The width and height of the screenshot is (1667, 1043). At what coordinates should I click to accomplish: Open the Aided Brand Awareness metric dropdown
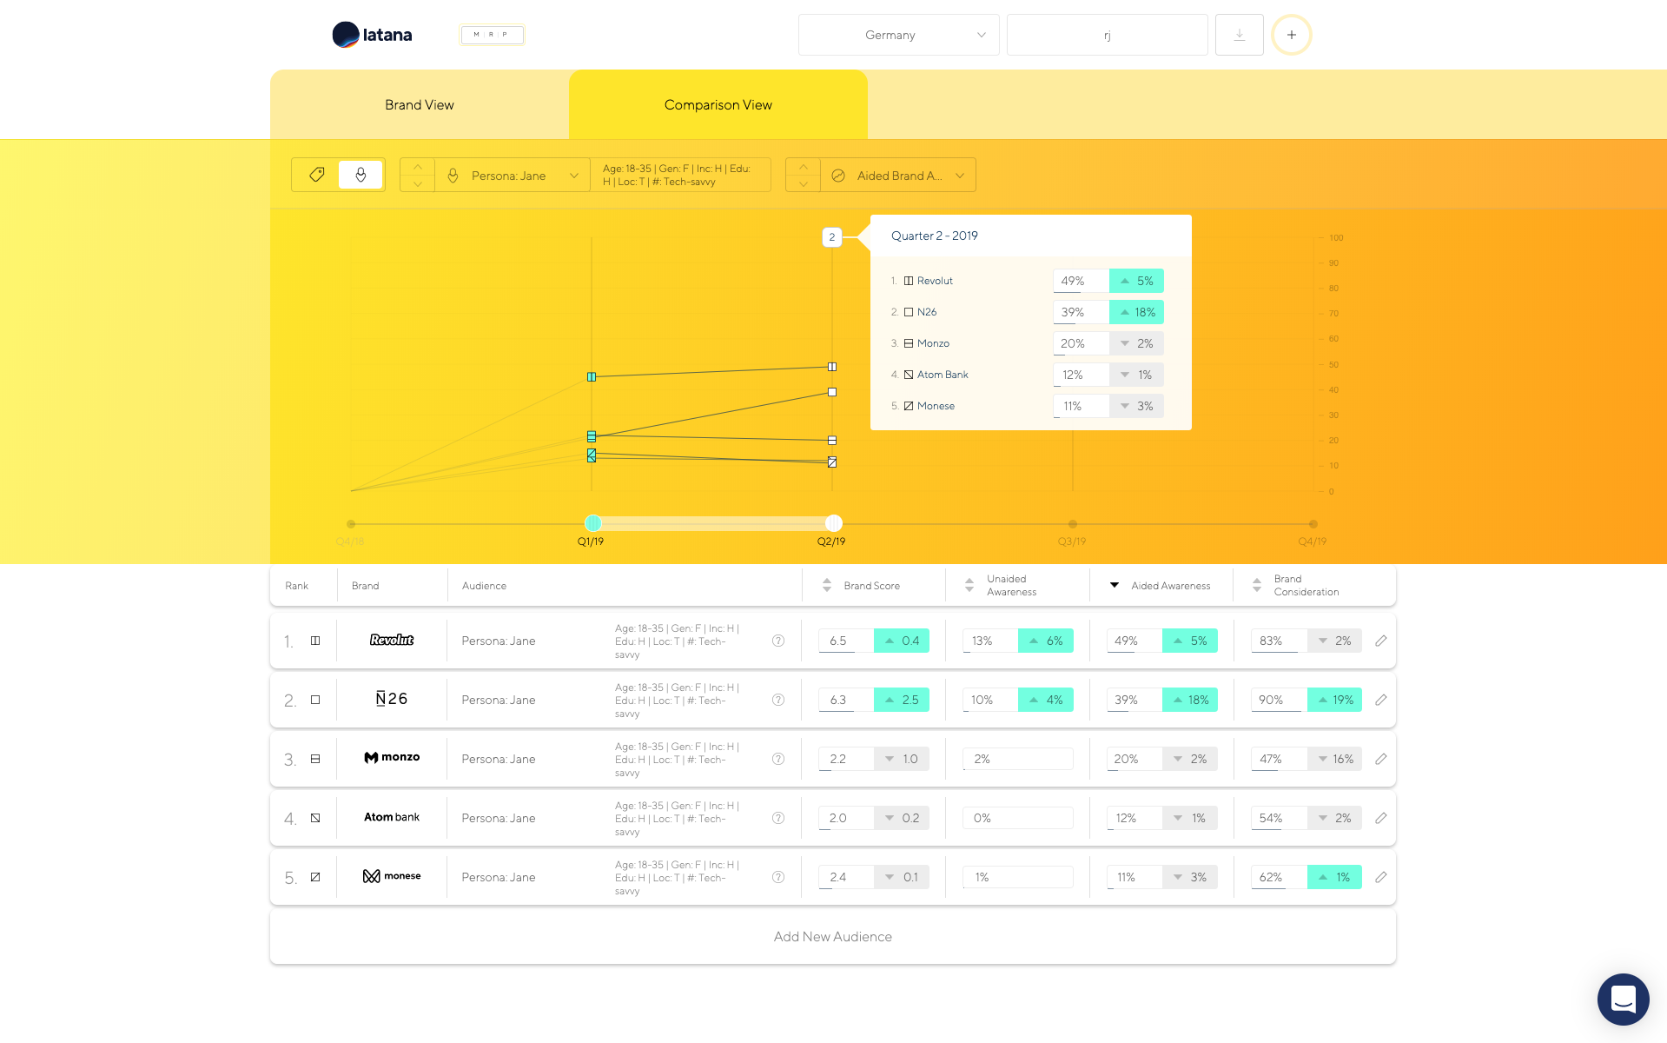click(x=898, y=175)
